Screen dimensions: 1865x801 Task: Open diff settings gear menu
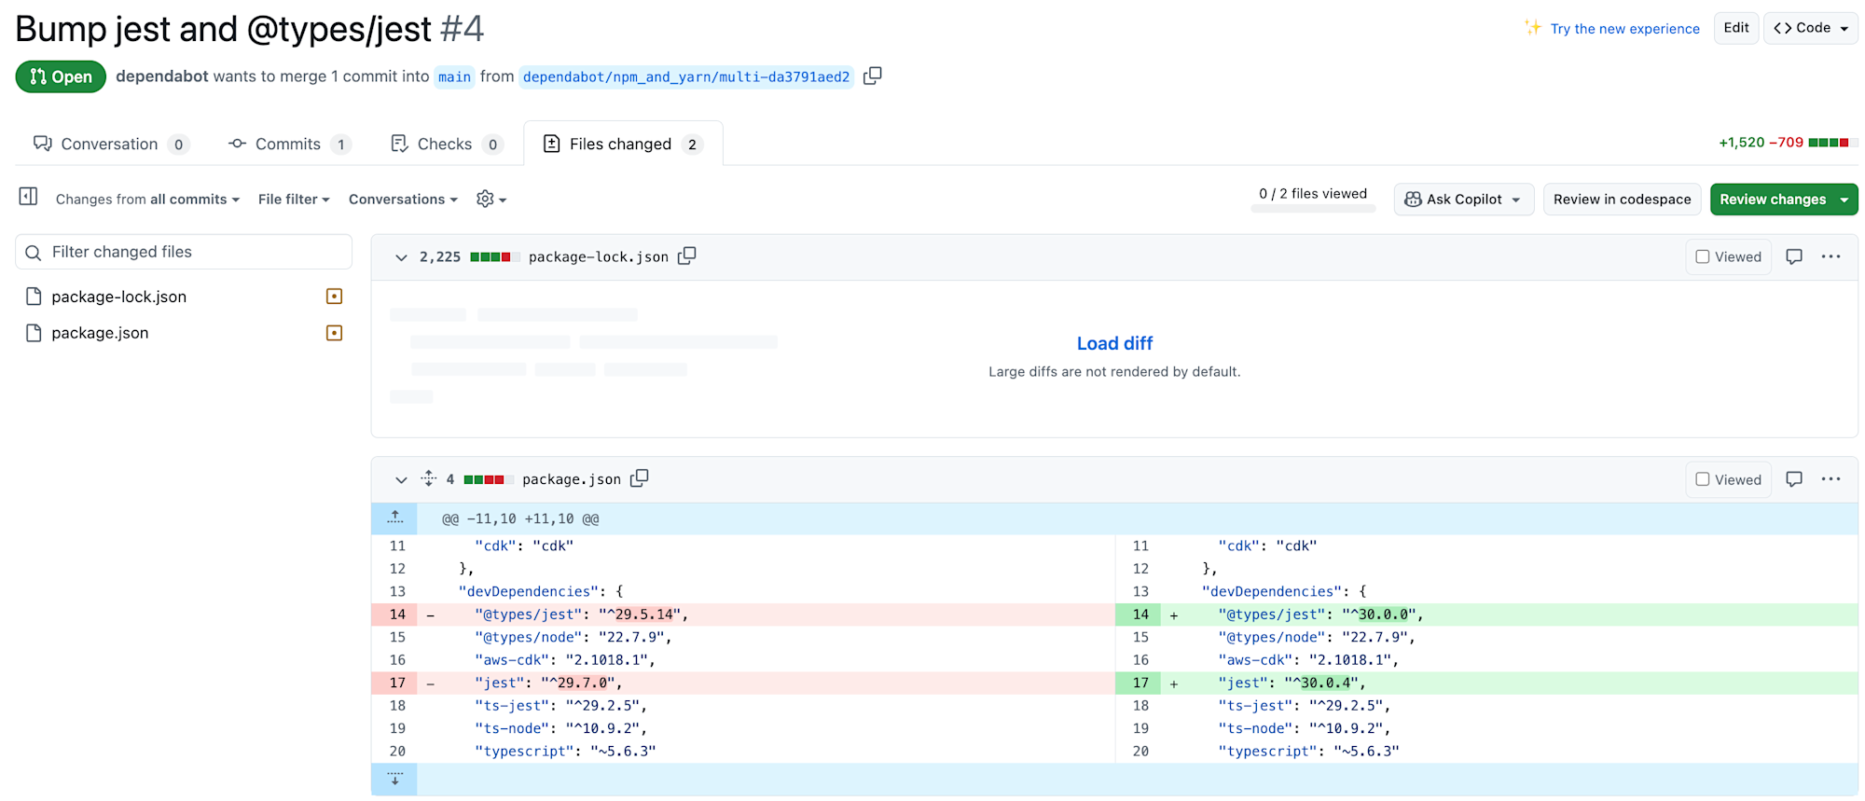coord(490,199)
